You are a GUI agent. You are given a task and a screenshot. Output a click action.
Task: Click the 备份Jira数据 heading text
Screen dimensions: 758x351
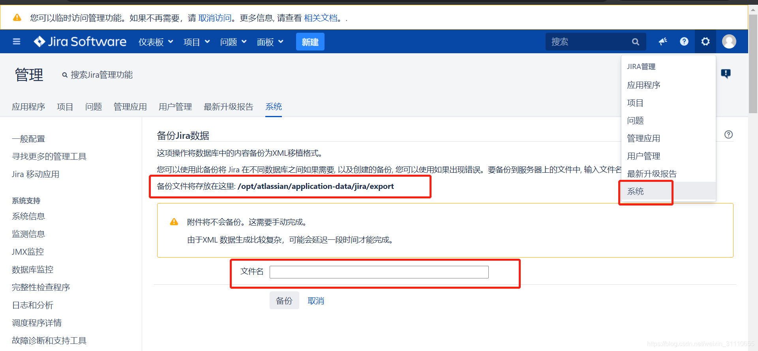click(183, 136)
